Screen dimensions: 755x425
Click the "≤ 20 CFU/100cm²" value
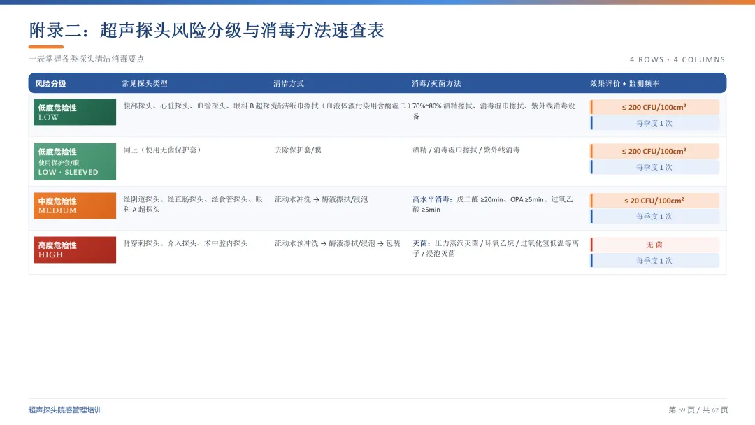click(x=654, y=200)
